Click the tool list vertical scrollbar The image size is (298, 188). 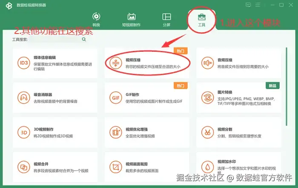[x=287, y=87]
